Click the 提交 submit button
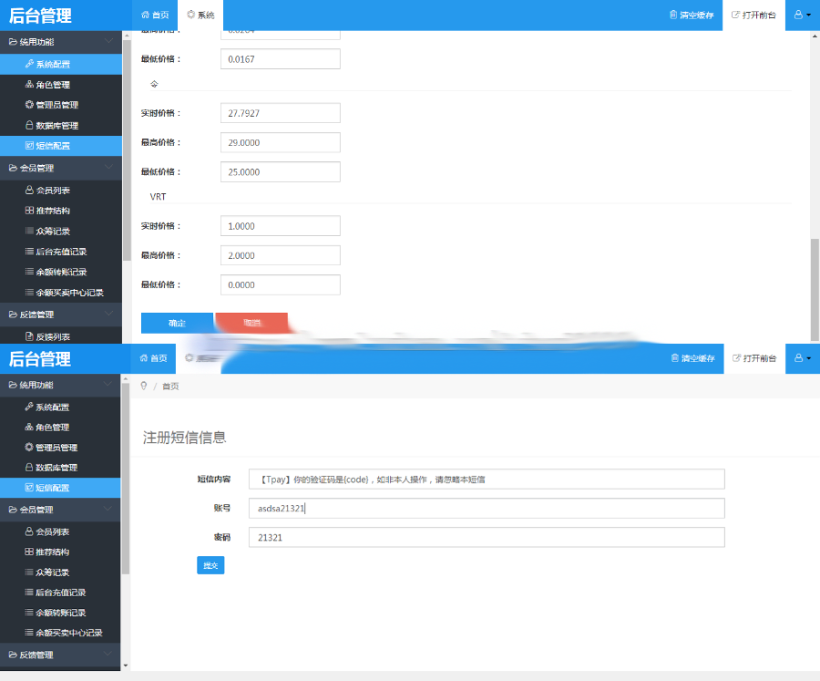This screenshot has width=820, height=681. [x=210, y=565]
